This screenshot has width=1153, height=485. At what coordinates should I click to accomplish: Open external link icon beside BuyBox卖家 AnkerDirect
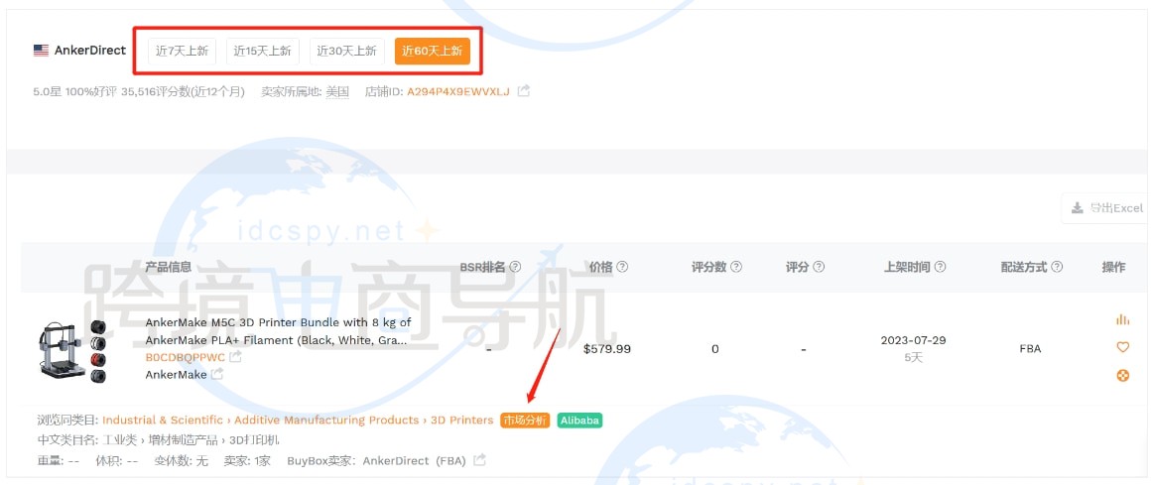point(479,460)
